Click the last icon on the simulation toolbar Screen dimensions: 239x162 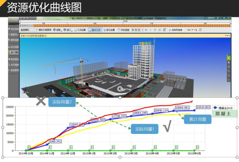[x=200, y=30]
